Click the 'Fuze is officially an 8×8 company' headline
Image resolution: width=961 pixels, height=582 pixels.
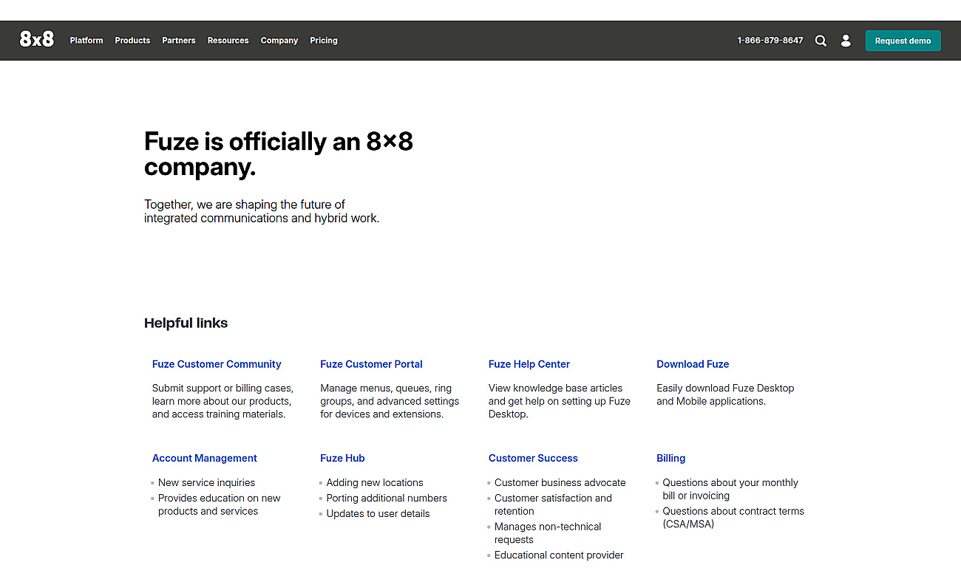click(279, 154)
